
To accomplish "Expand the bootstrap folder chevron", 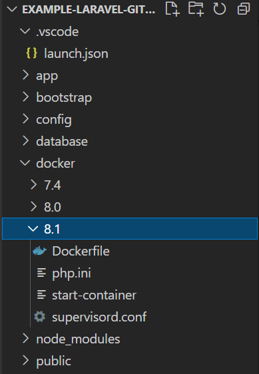I will (x=25, y=97).
